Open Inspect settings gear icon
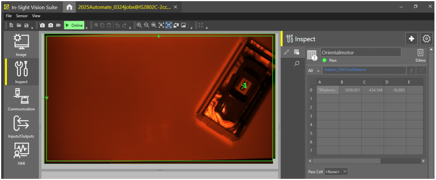 [426, 39]
